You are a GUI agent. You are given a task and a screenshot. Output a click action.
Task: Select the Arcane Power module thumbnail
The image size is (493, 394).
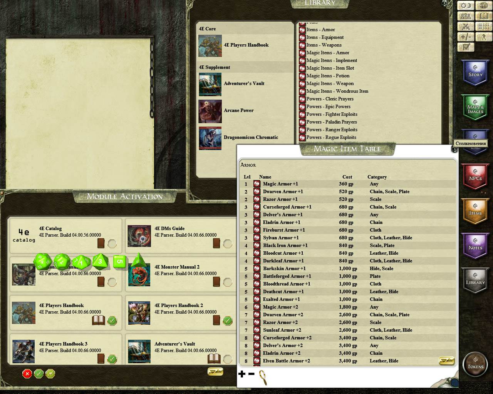[210, 112]
